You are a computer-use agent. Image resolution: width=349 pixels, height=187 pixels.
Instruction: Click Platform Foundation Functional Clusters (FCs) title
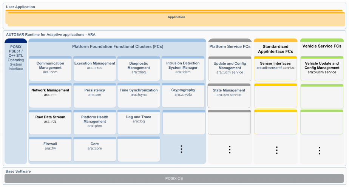coord(118,46)
